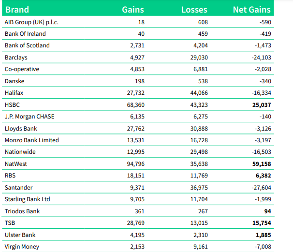Click the Brand column header

[x=17, y=9]
